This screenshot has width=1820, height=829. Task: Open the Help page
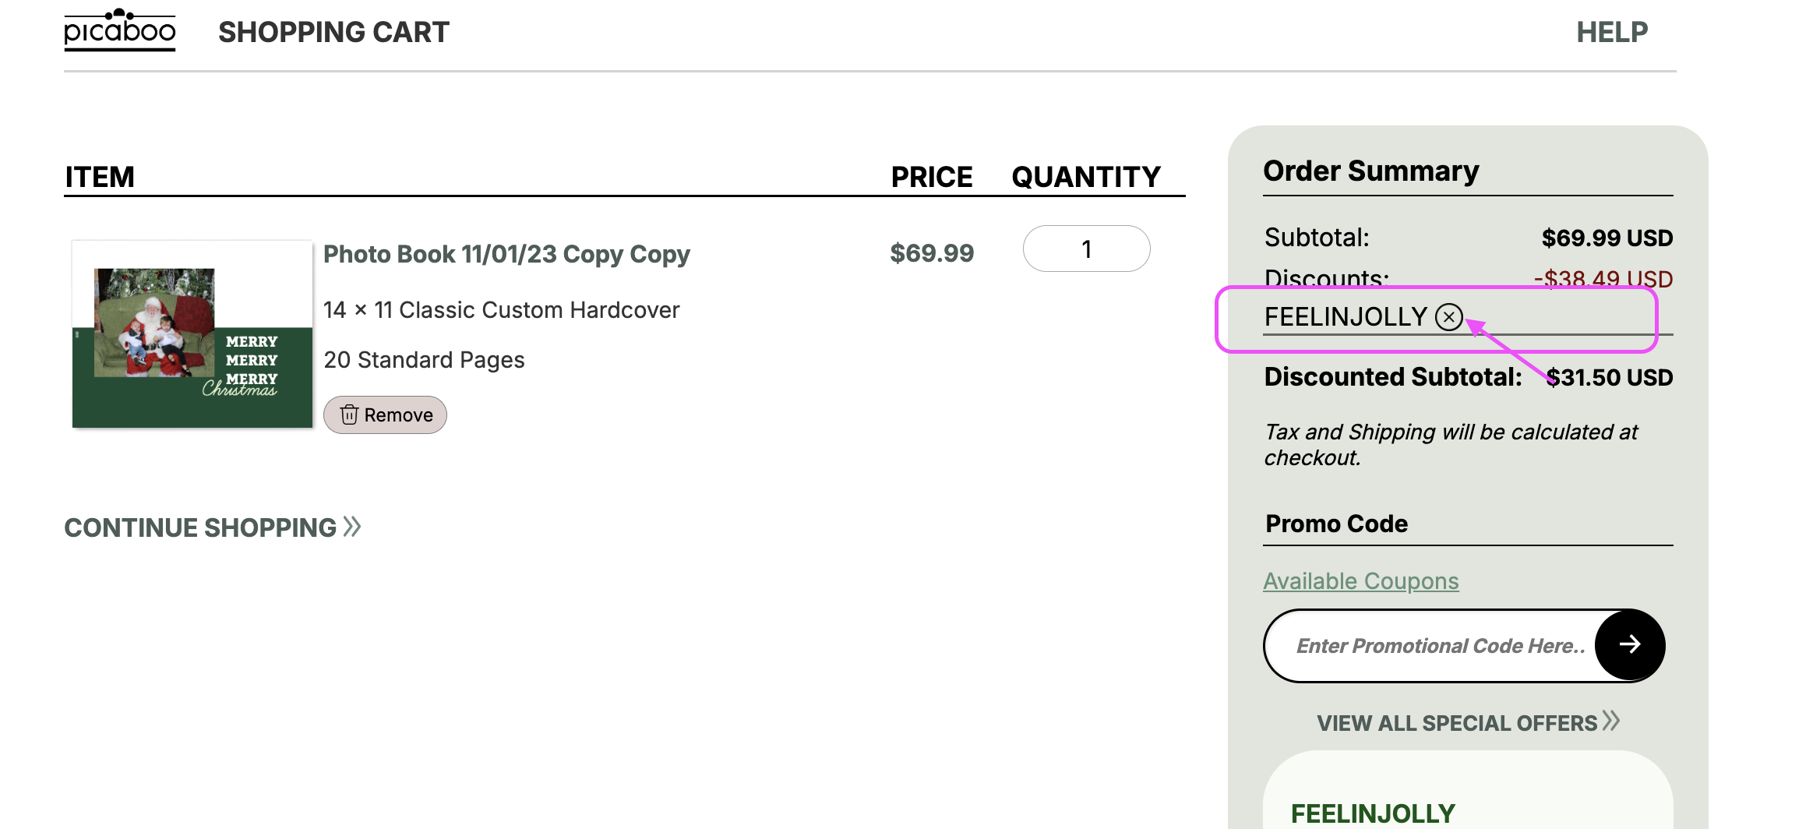pos(1612,32)
